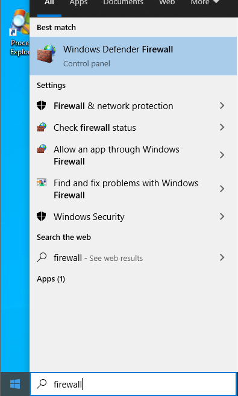The image size is (238, 396).
Task: Click the icon for Allow an app through Windows Firewall
Action: pyautogui.click(x=42, y=149)
